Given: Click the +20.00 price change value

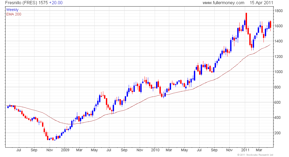Looking at the screenshot, I should tap(56, 3).
